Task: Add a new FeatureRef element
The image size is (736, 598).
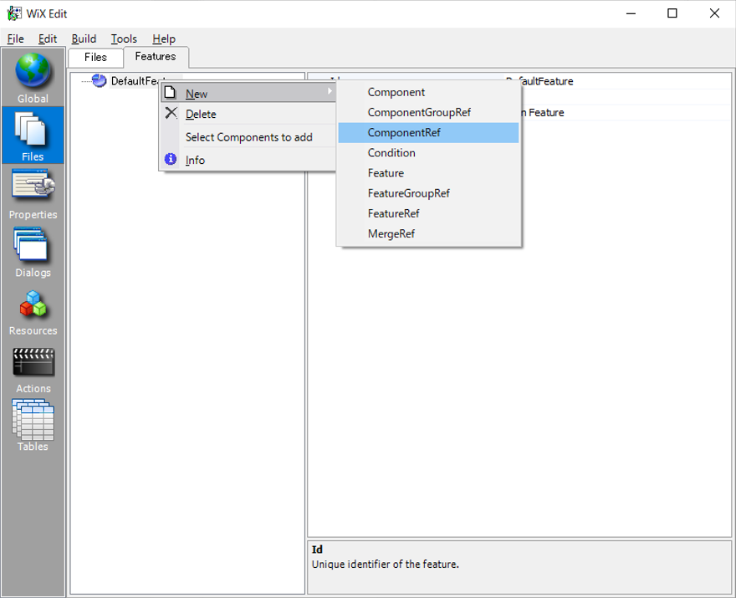Action: pyautogui.click(x=428, y=213)
